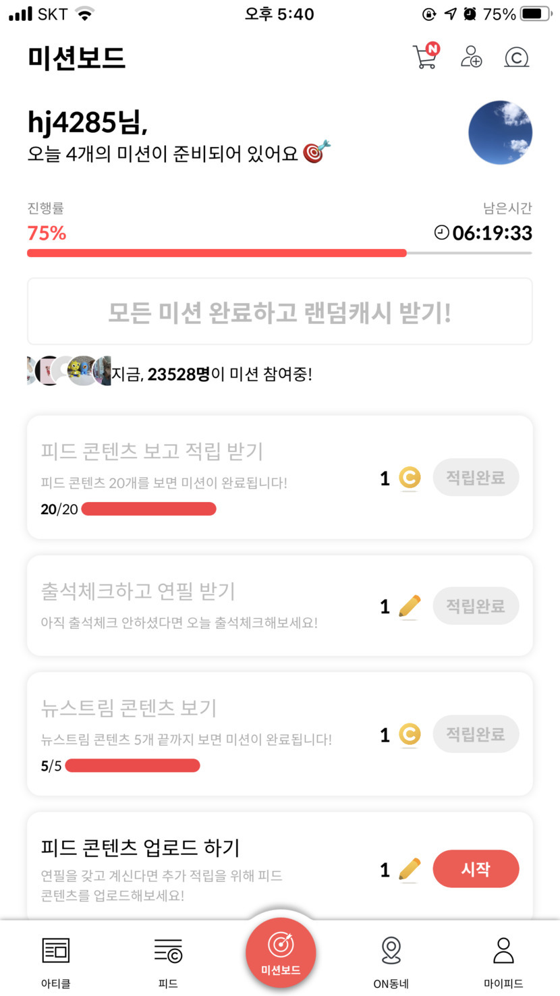Open the shopping cart icon

425,57
